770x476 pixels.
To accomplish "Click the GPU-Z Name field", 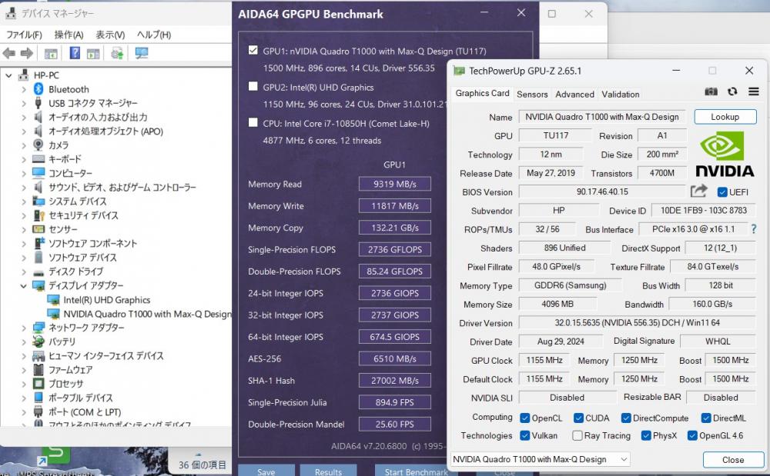I will coord(601,117).
